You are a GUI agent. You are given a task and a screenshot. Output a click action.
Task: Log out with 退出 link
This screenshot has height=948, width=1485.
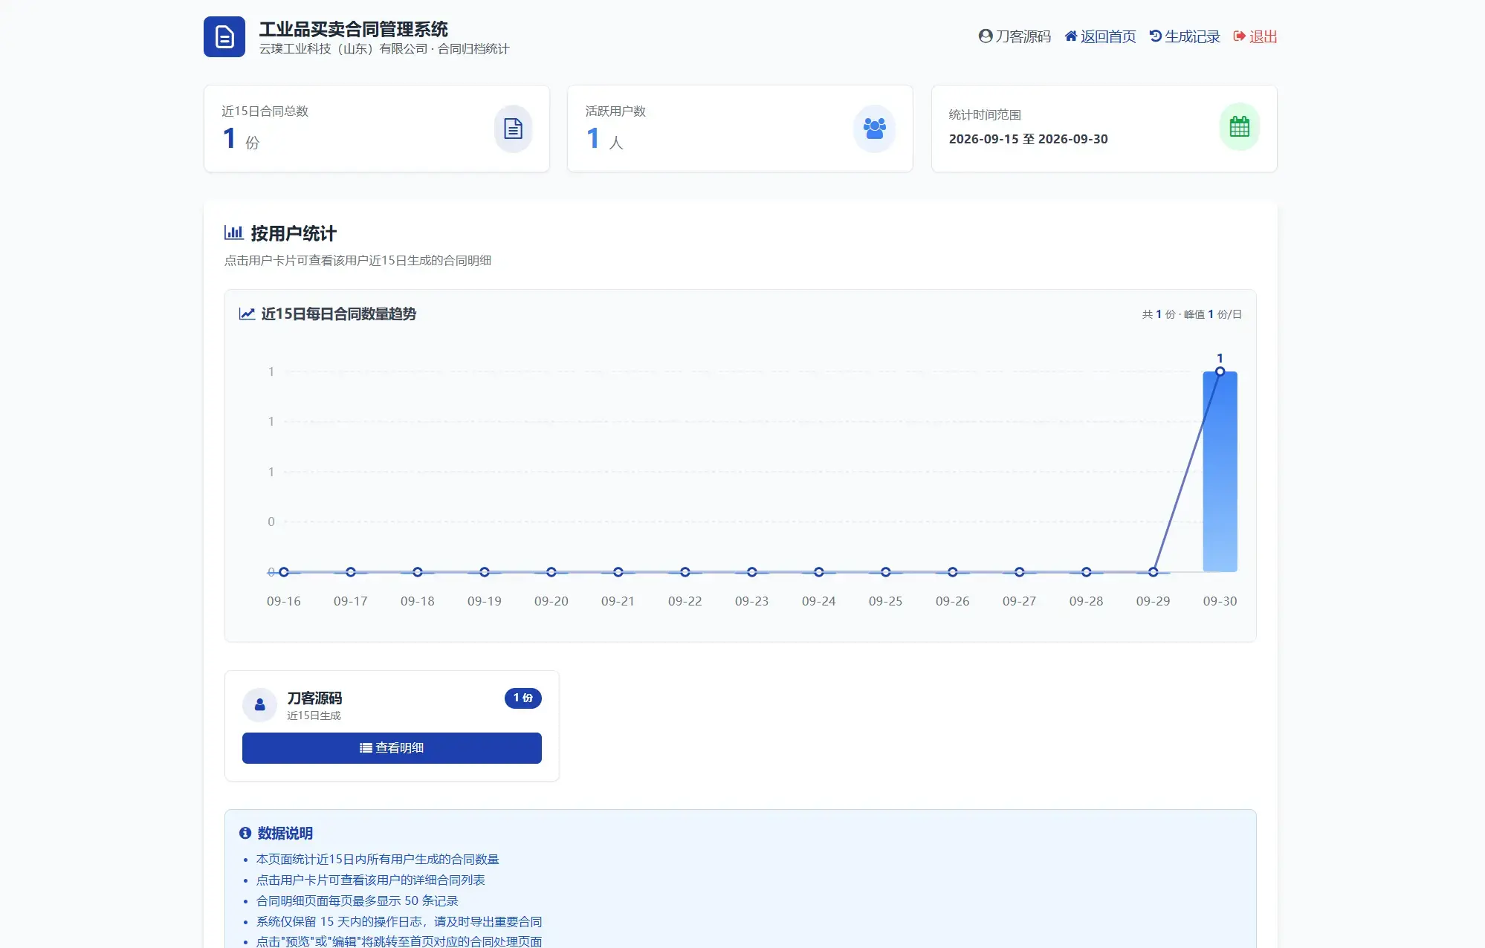coord(1255,36)
